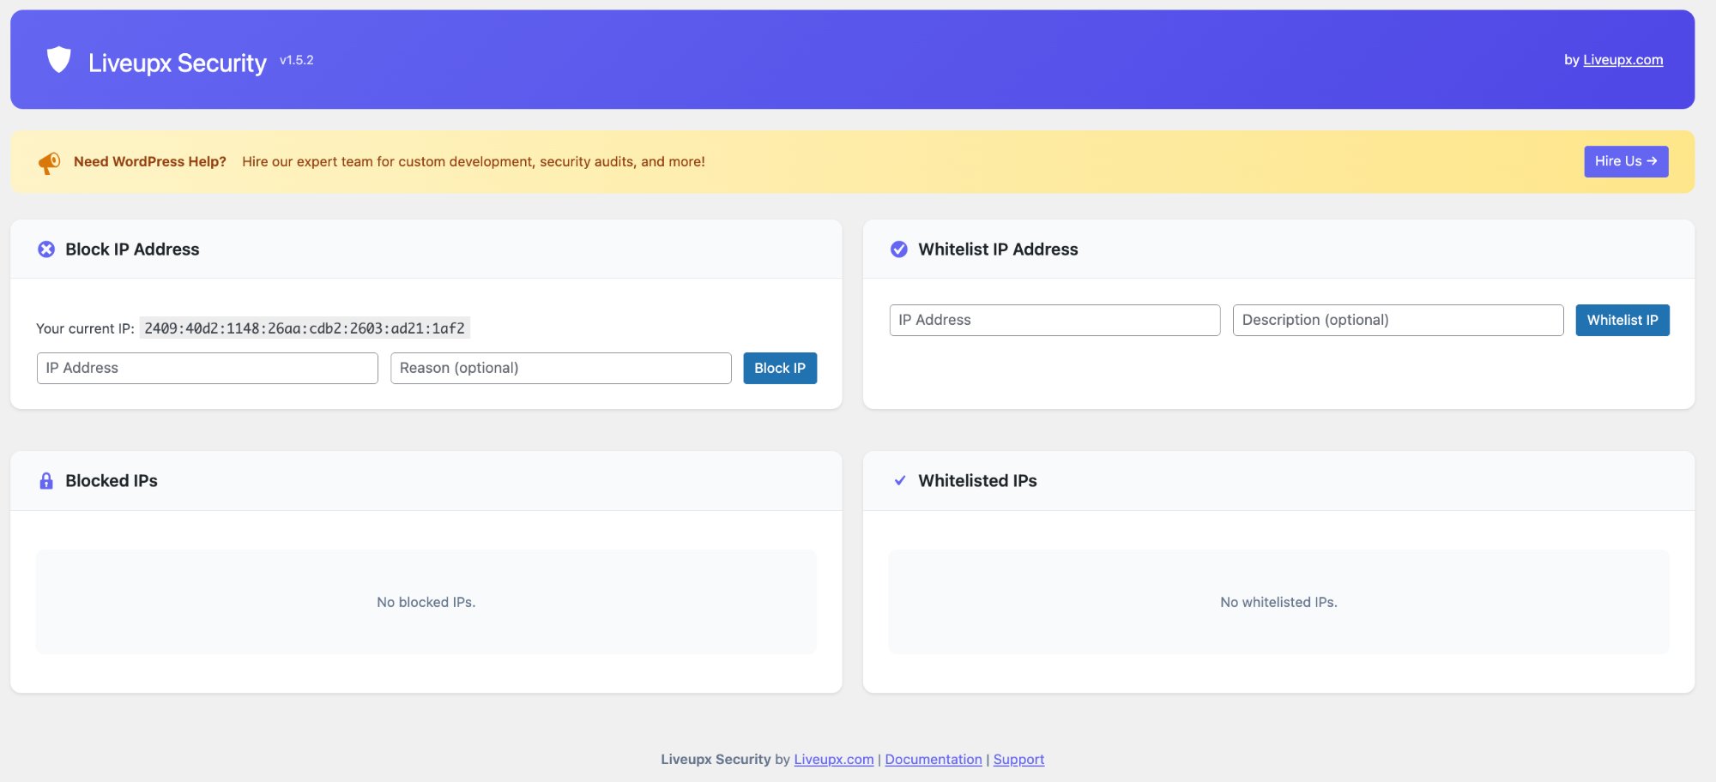The width and height of the screenshot is (1716, 782).
Task: Click the Hire Us button
Action: tap(1625, 161)
